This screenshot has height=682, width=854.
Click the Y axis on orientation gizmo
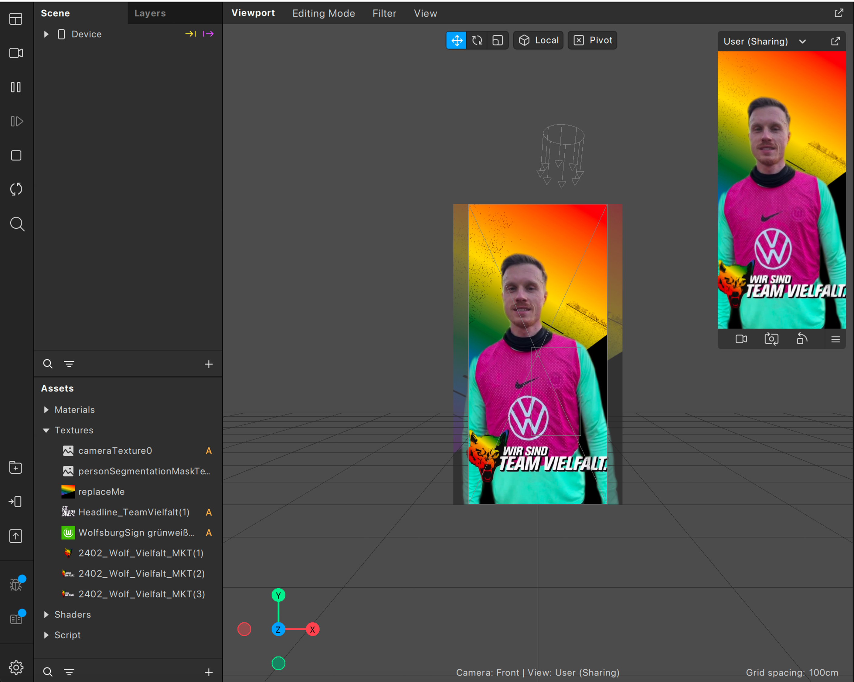tap(278, 595)
